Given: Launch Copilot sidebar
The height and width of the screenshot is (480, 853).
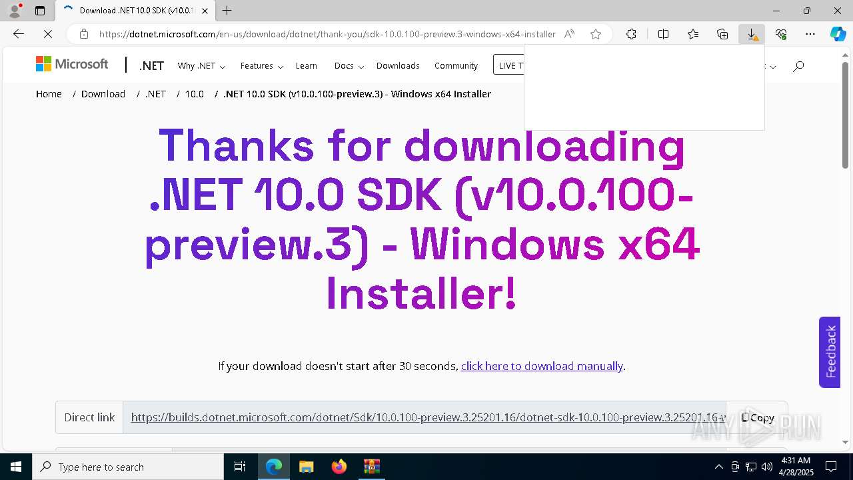Looking at the screenshot, I should tap(838, 34).
